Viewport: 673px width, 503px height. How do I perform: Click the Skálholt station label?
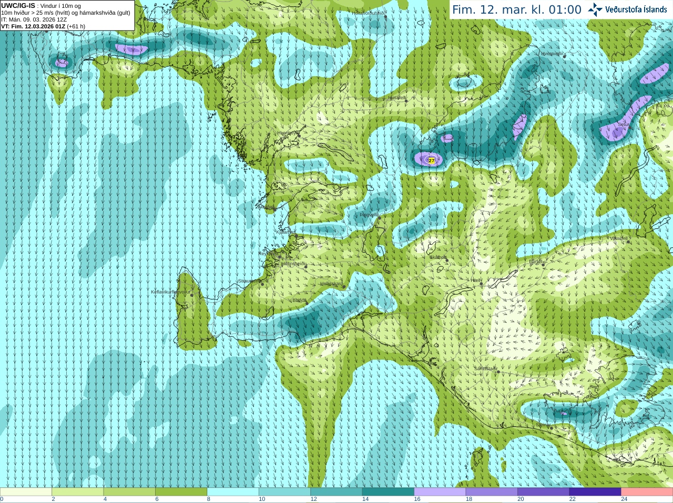click(438, 257)
